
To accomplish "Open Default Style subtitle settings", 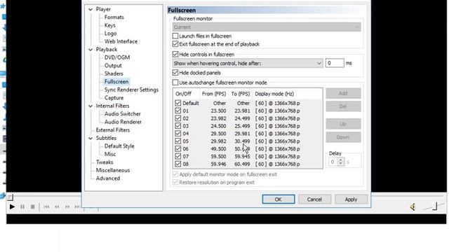I will tap(119, 146).
